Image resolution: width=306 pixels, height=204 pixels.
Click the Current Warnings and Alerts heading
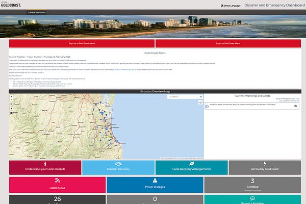point(252,96)
